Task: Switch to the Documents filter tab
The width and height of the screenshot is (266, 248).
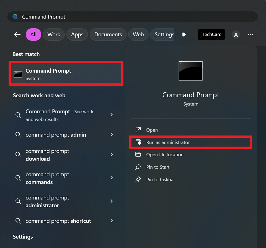Action: pyautogui.click(x=108, y=34)
